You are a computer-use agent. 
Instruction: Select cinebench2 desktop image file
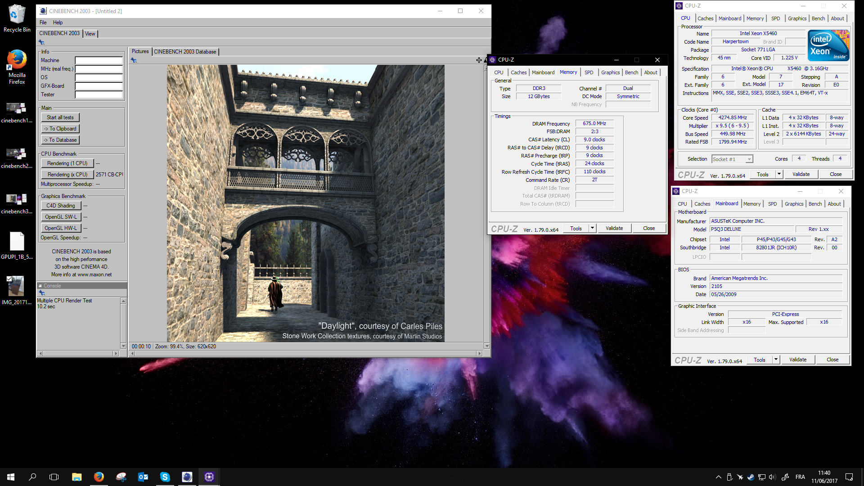pyautogui.click(x=17, y=158)
